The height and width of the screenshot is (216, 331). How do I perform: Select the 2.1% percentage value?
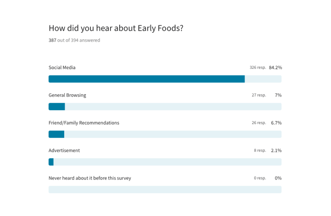[x=276, y=150]
